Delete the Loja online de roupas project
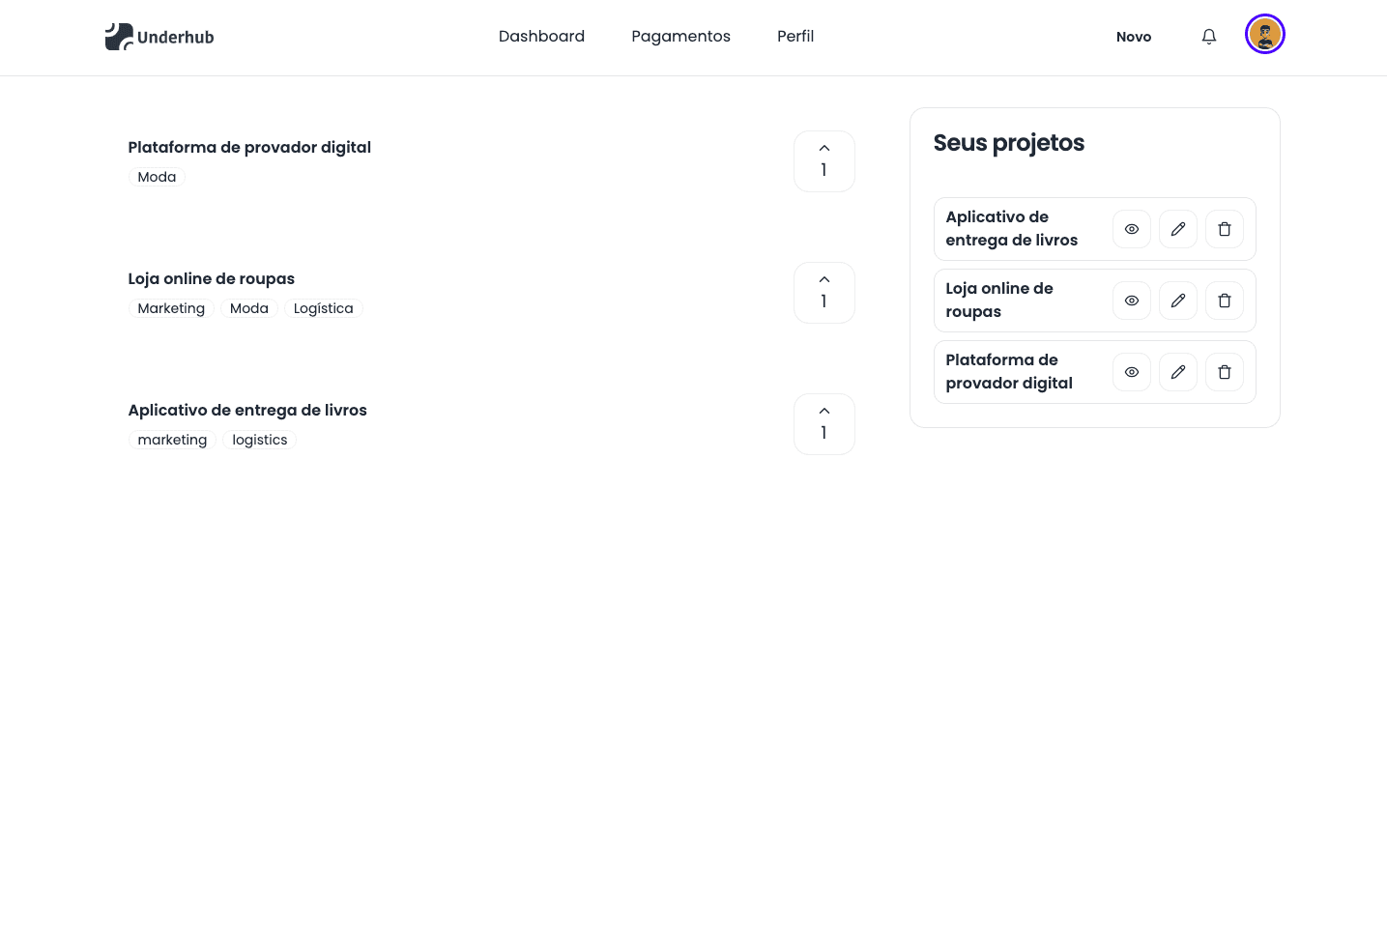The width and height of the screenshot is (1387, 947). (x=1224, y=301)
